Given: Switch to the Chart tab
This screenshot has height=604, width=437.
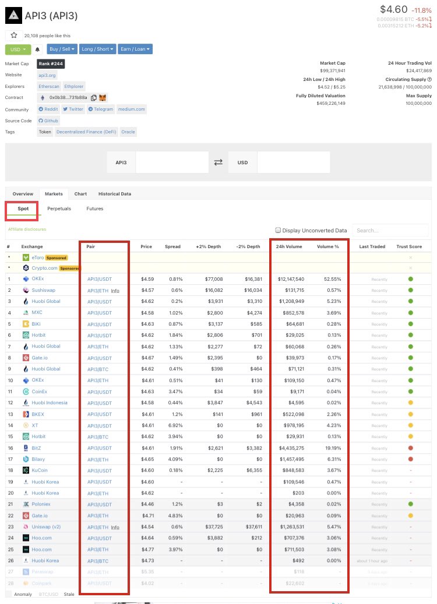Looking at the screenshot, I should [x=80, y=194].
